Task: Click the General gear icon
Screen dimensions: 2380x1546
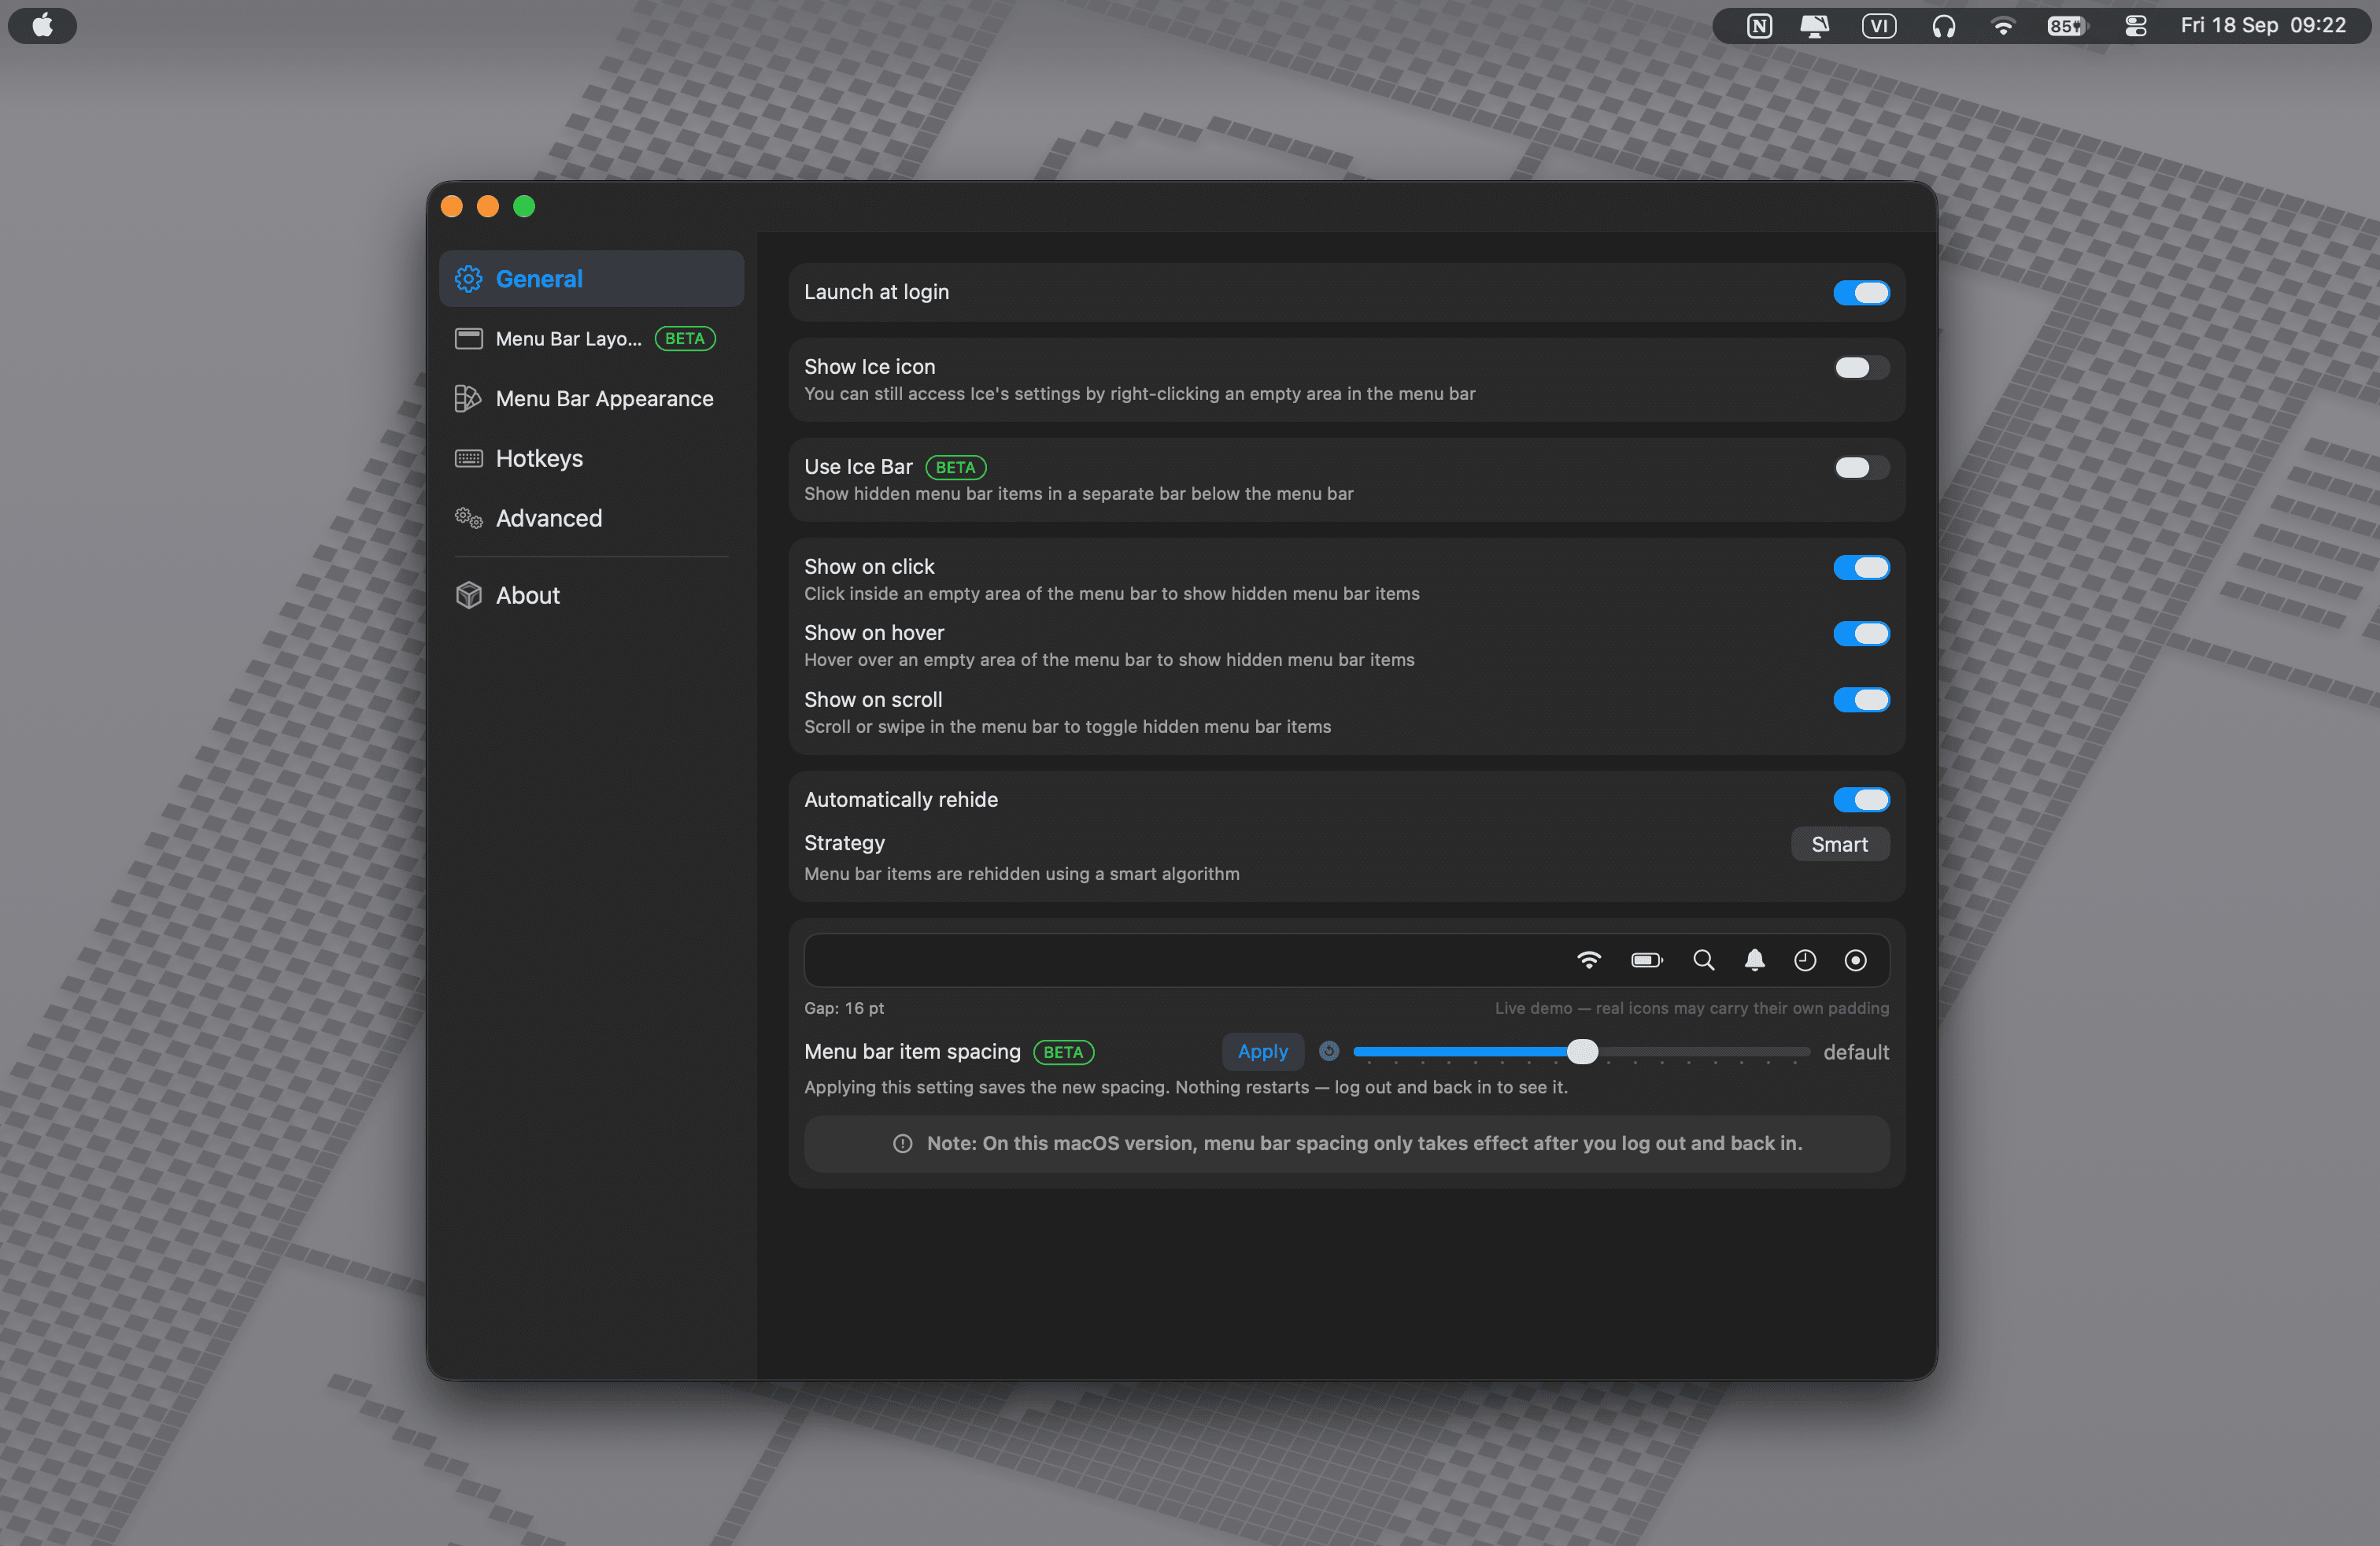Action: click(x=468, y=278)
